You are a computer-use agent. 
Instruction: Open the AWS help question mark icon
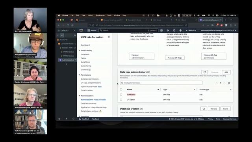(x=174, y=30)
